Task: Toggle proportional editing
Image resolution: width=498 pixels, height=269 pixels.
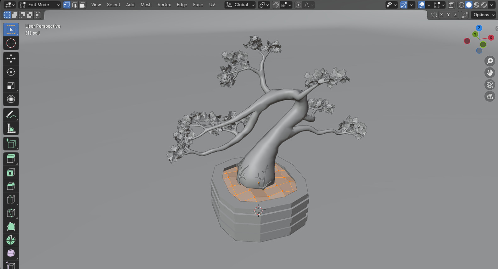Action: tap(298, 5)
